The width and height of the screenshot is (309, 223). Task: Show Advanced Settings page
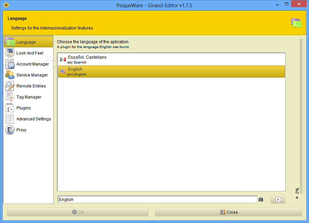28,119
